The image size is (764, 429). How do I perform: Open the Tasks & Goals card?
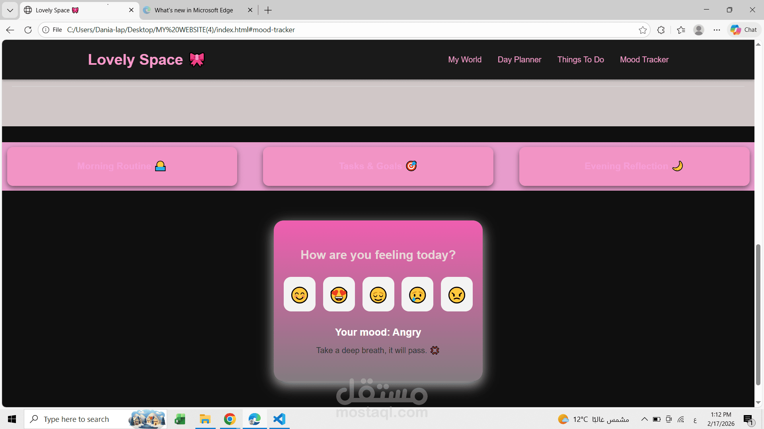(x=378, y=166)
